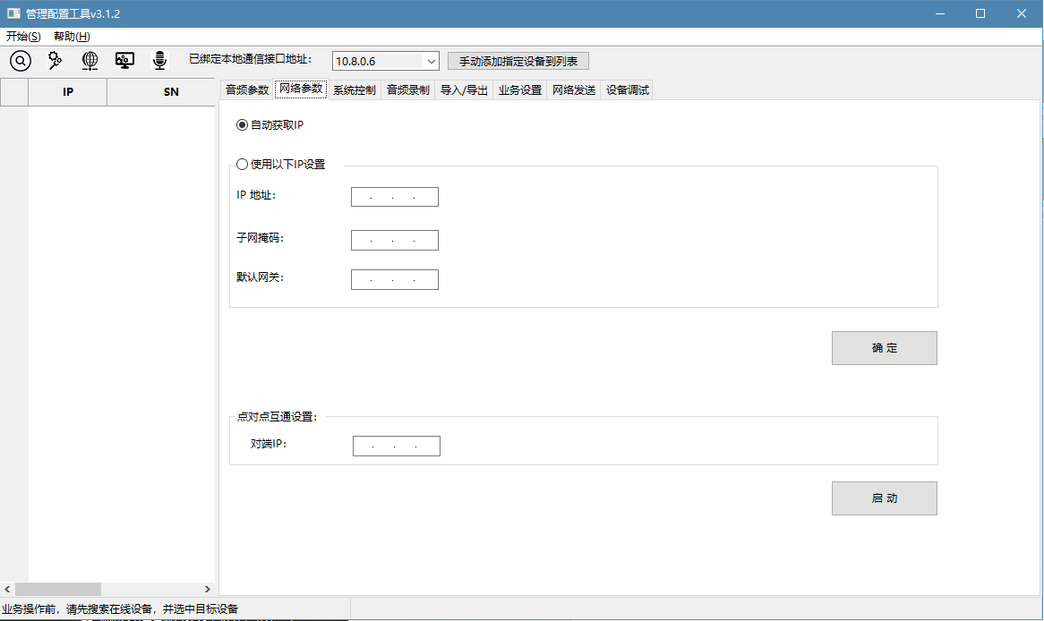1044x621 pixels.
Task: Enable the 使用以下IP设置 option
Action: pos(242,164)
